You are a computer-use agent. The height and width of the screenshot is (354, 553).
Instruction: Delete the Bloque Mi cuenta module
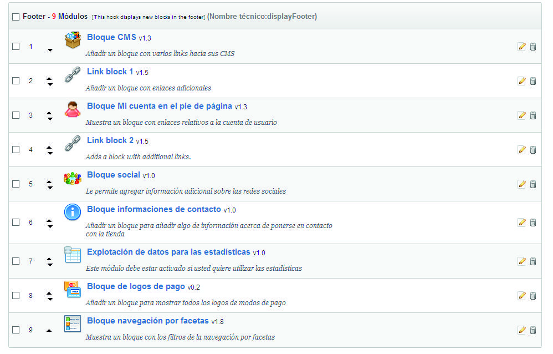(x=533, y=115)
